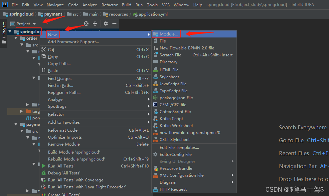Click the Flowable BPMN file icon
Screen dimensions: 329x196
coord(155,48)
